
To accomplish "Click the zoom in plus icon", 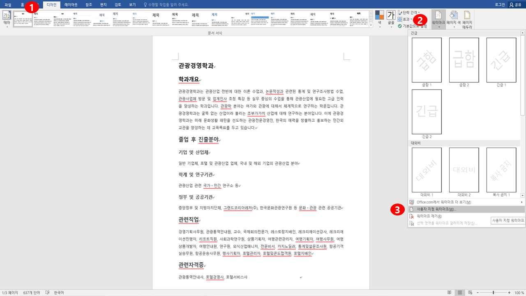I will [509, 292].
